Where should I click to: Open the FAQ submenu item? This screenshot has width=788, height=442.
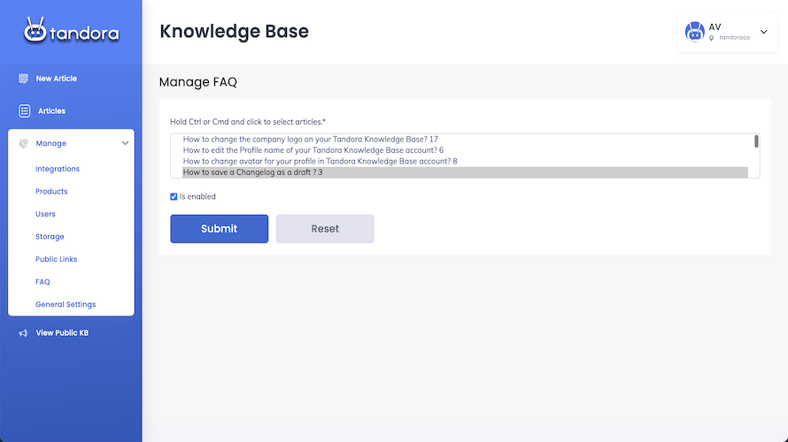(x=42, y=282)
